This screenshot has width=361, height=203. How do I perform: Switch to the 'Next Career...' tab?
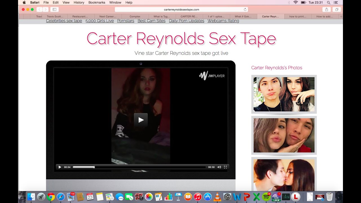108,17
